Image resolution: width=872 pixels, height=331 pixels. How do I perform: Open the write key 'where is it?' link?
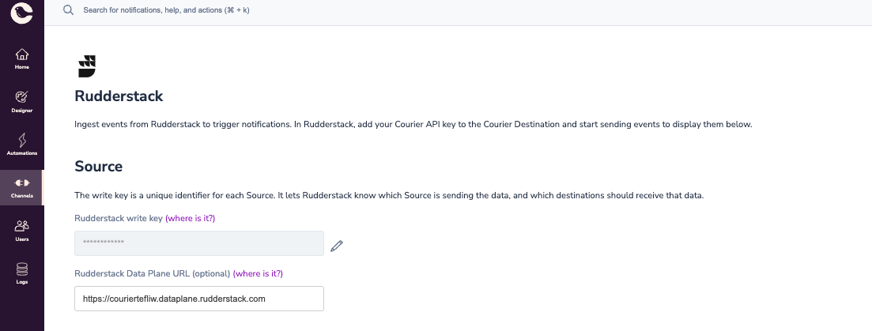[191, 218]
